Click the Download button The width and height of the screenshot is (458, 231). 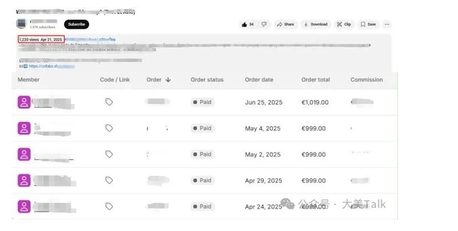point(316,24)
